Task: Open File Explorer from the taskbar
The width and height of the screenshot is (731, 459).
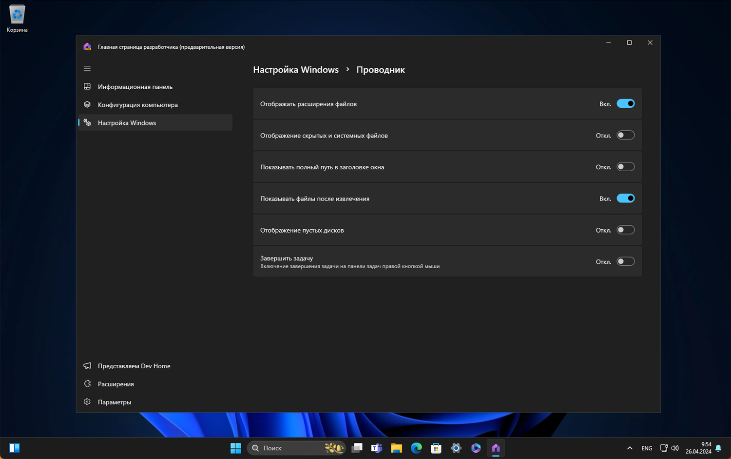Action: (397, 448)
